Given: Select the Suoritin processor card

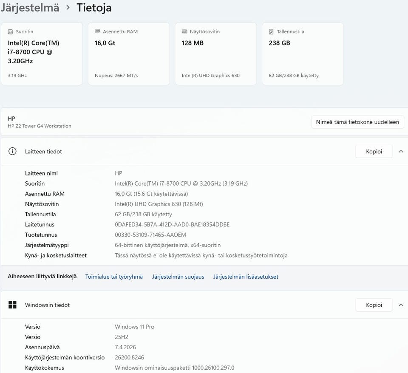Looking at the screenshot, I should 42,54.
